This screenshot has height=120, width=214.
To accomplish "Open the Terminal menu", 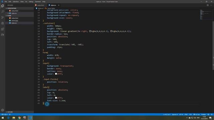I will point(38,2).
